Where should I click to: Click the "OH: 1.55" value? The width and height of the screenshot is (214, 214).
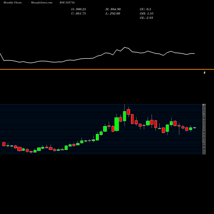[146, 14]
